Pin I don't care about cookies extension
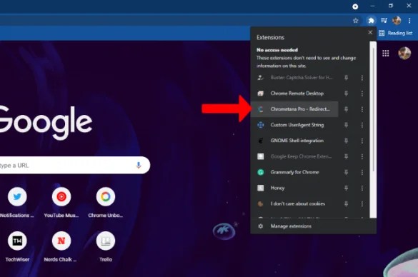This screenshot has width=418, height=277. [346, 203]
